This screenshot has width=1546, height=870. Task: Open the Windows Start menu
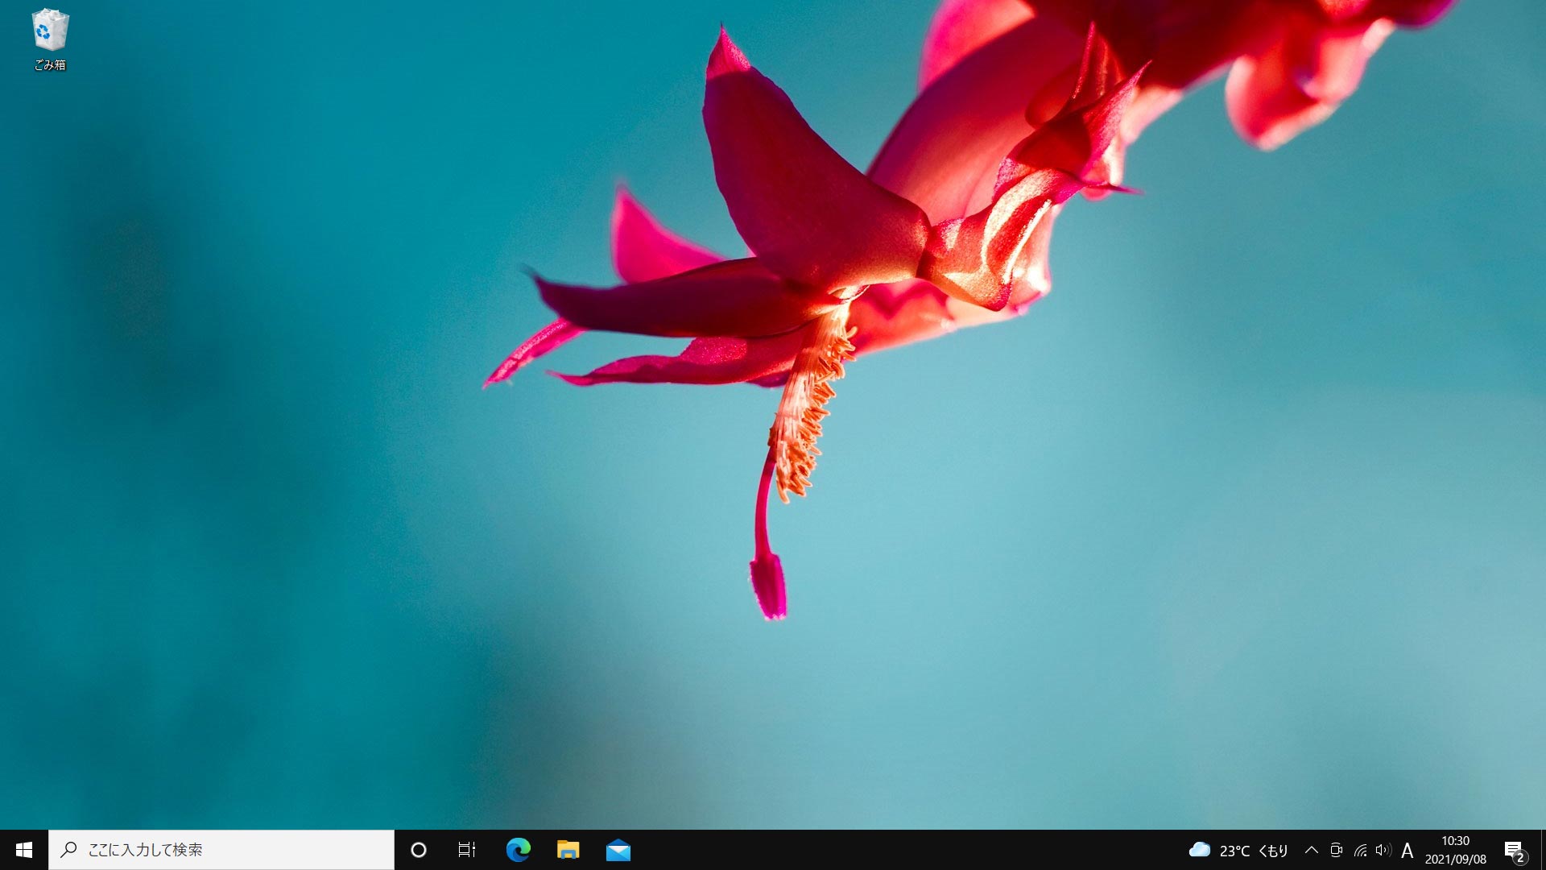[24, 850]
